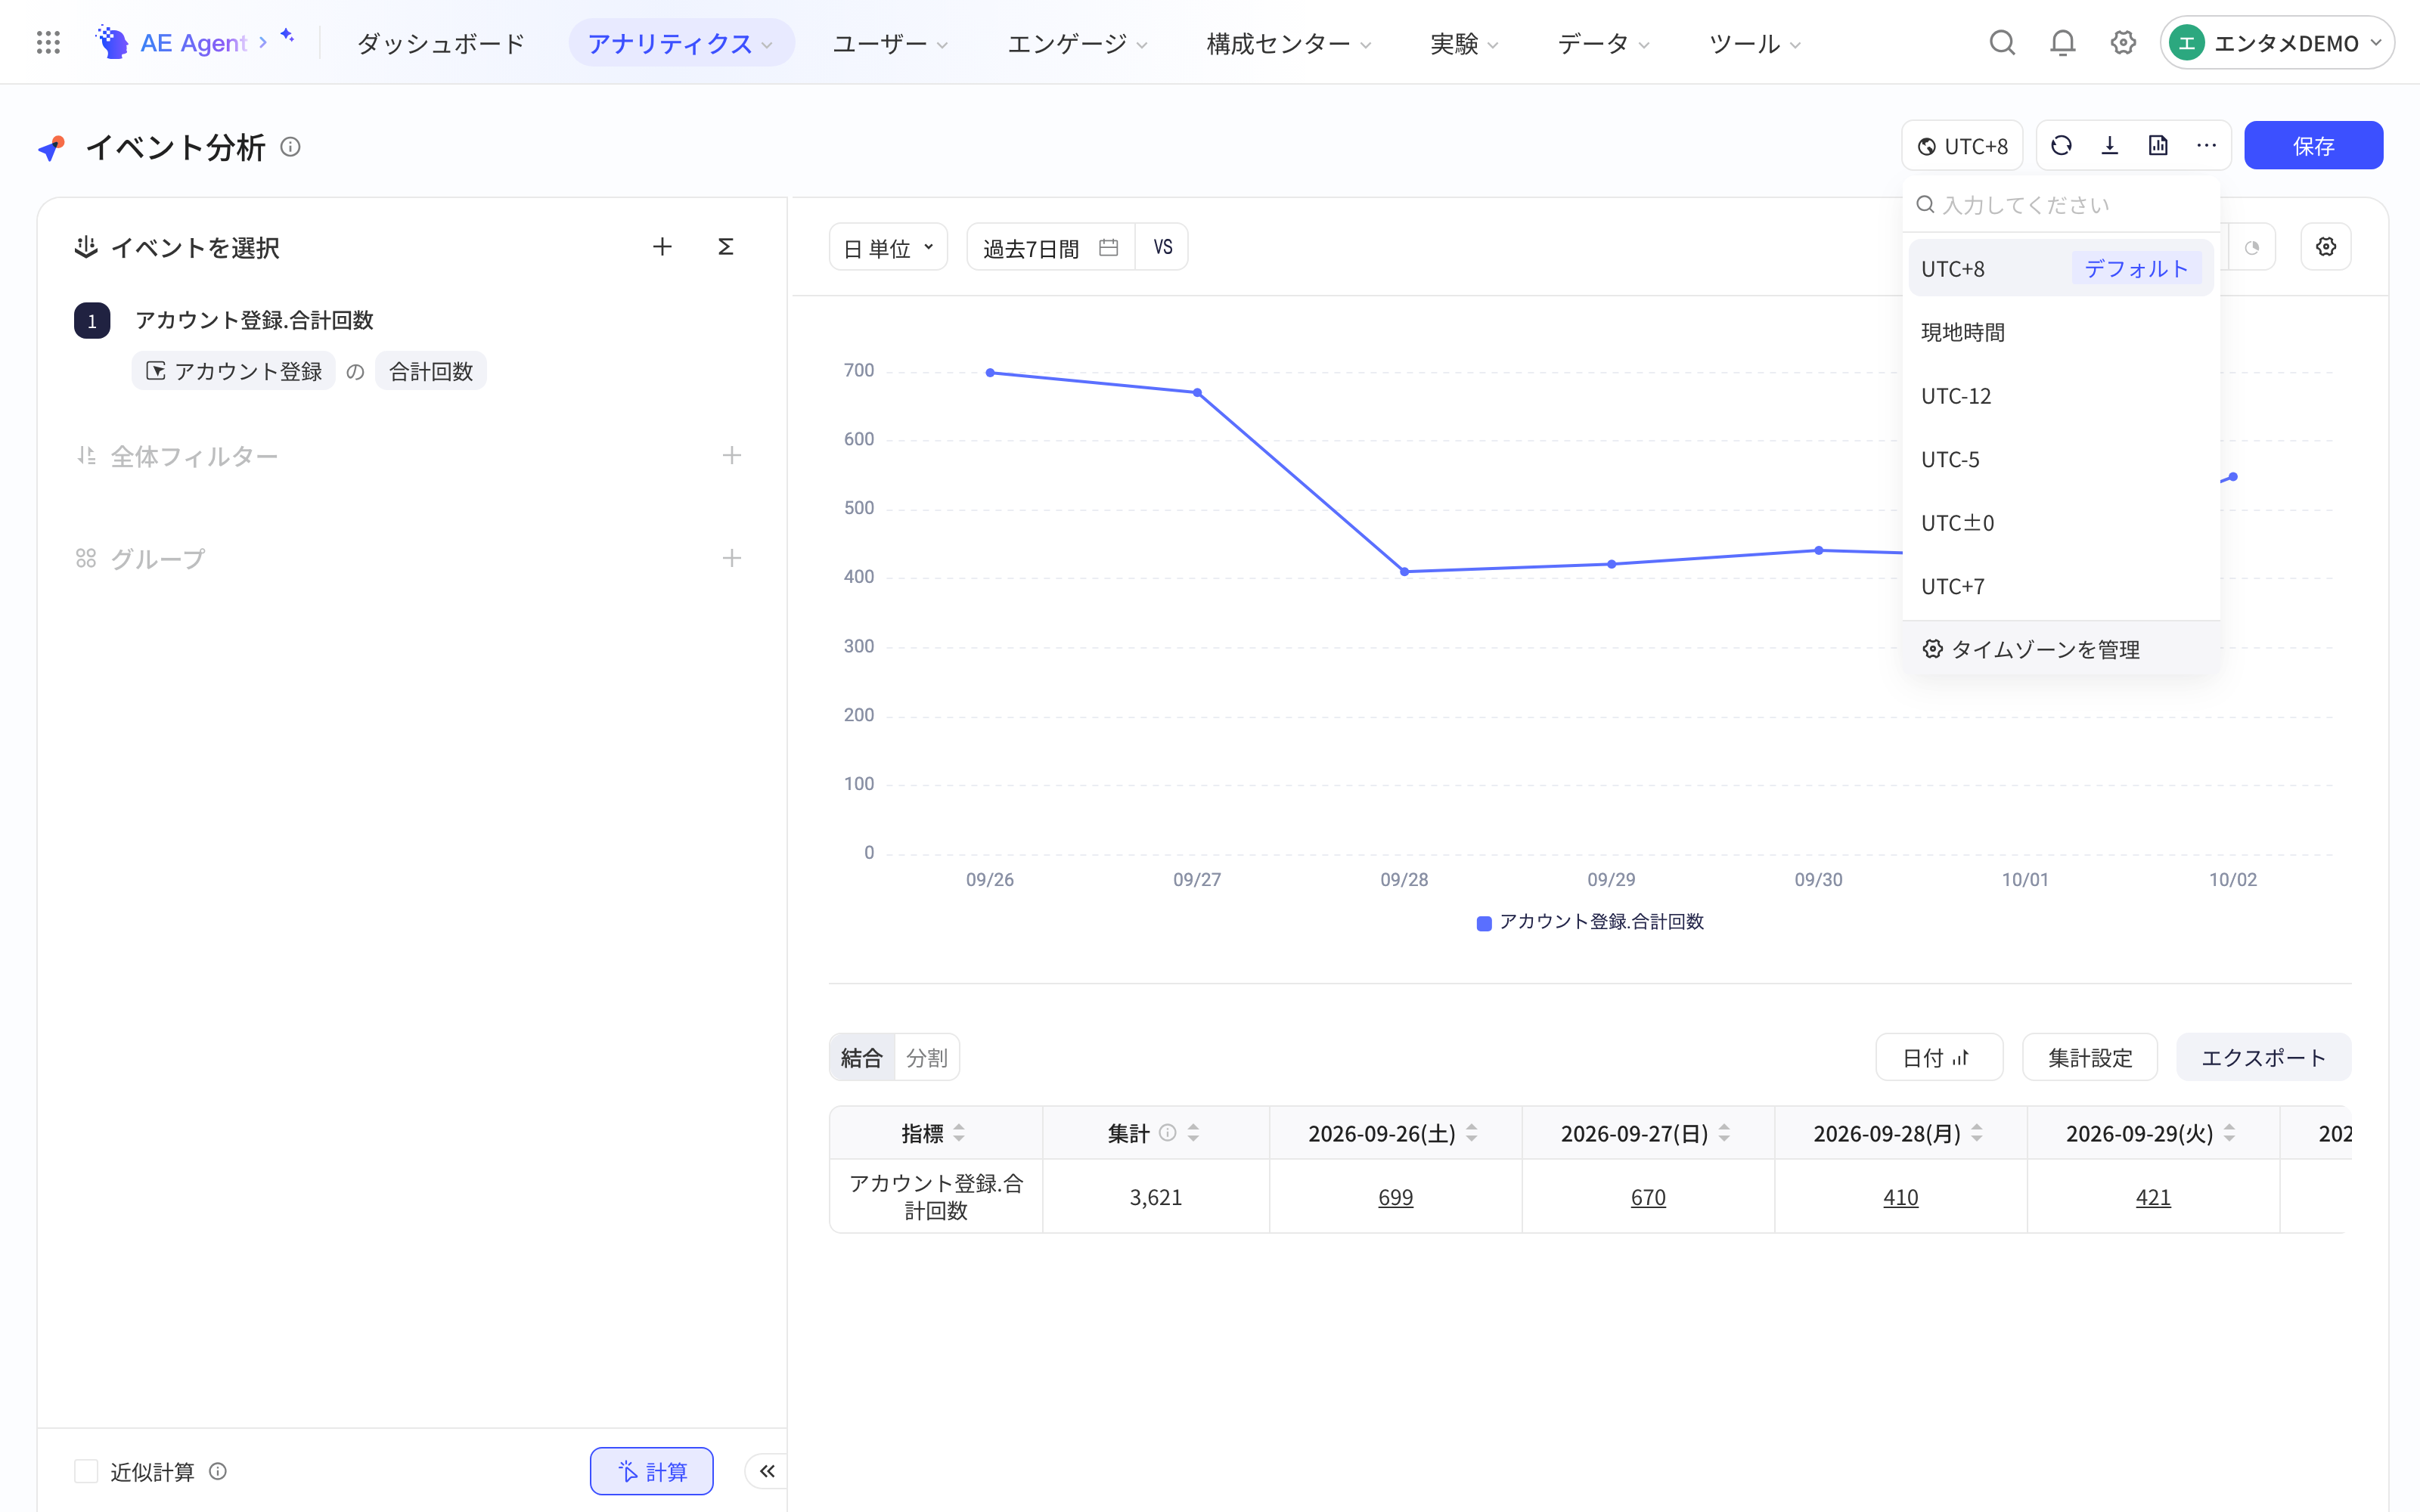
Task: Click the 保存 button
Action: point(2313,146)
